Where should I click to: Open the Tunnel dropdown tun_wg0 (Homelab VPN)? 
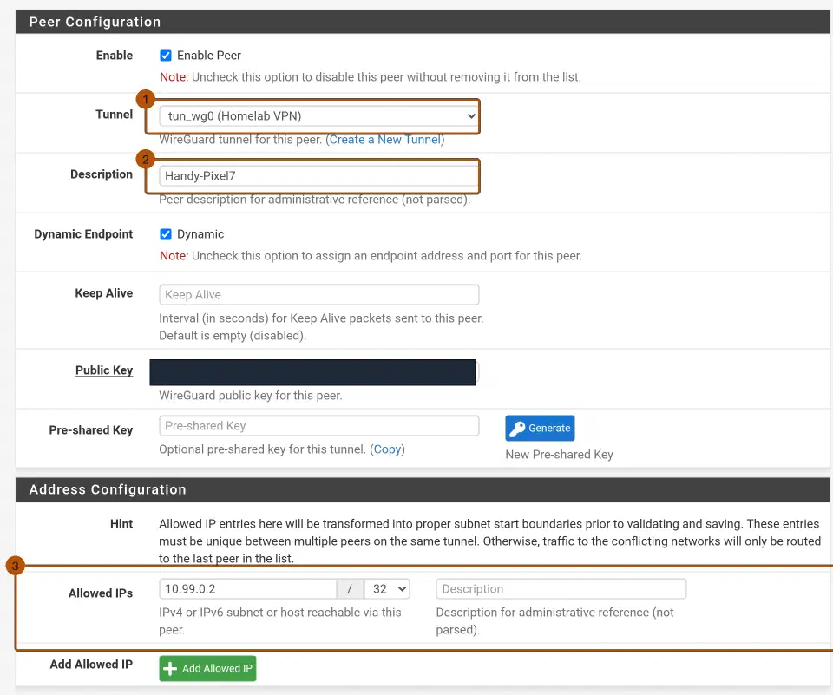pos(318,116)
